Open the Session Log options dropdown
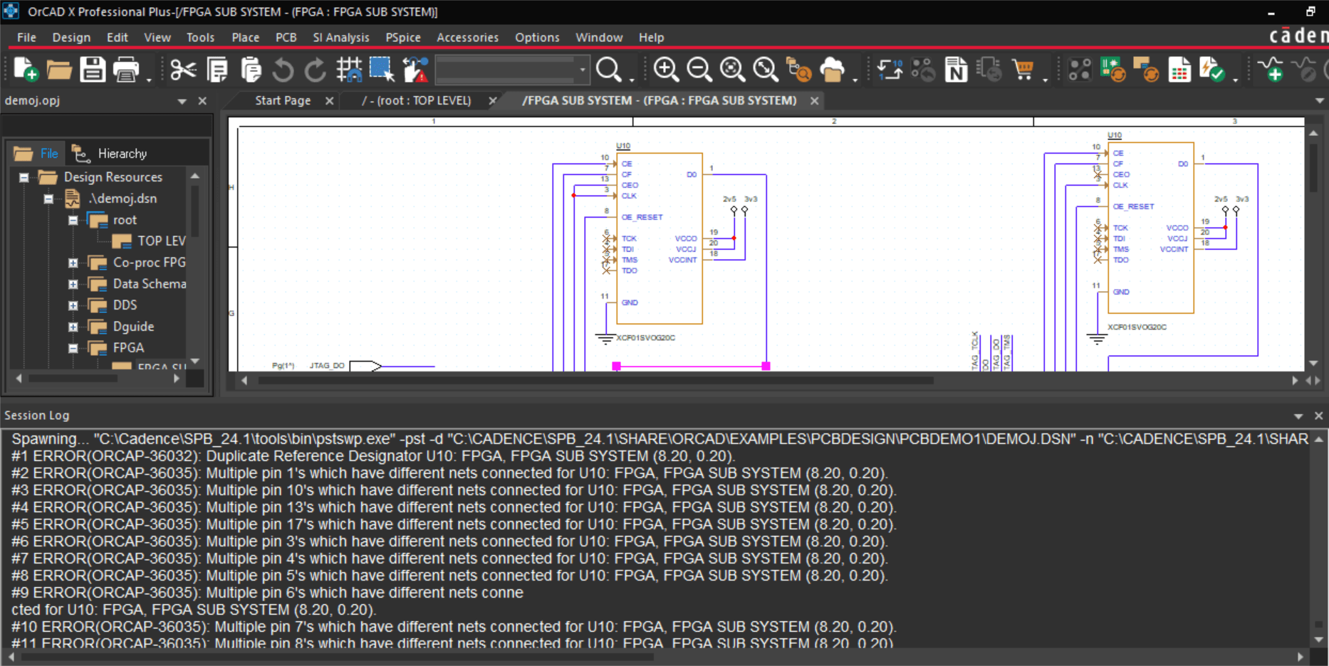This screenshot has height=666, width=1329. 1298,416
